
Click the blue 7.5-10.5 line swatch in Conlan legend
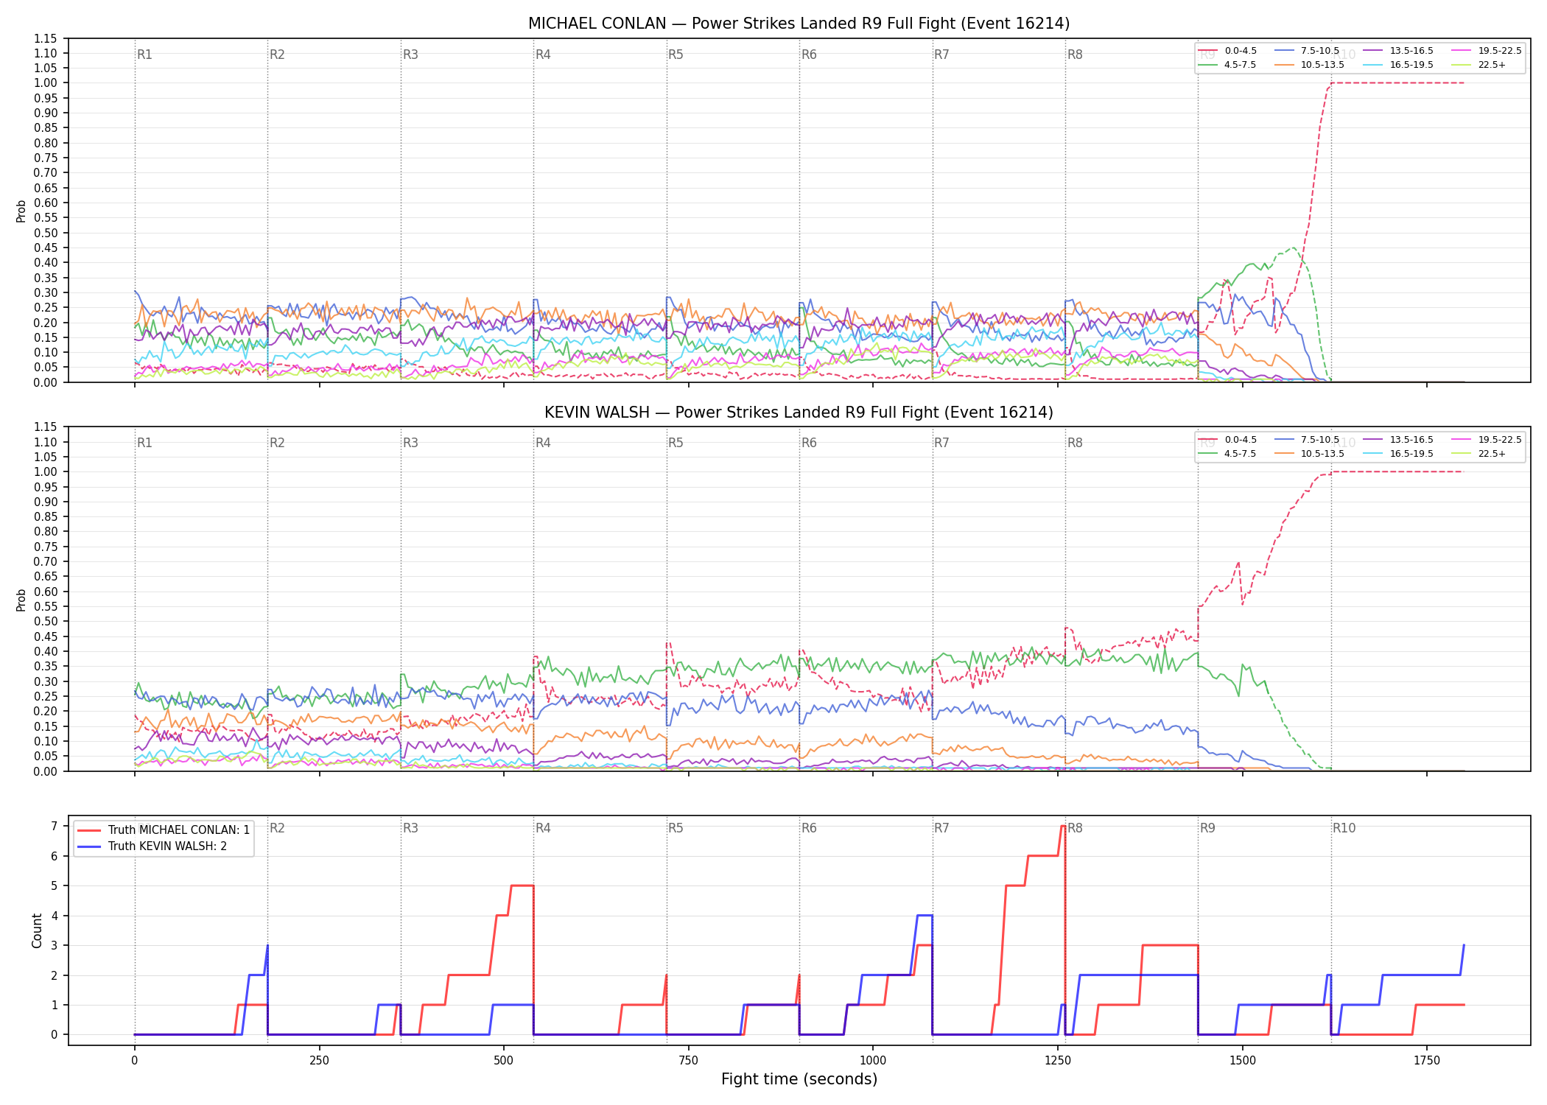coord(1284,51)
